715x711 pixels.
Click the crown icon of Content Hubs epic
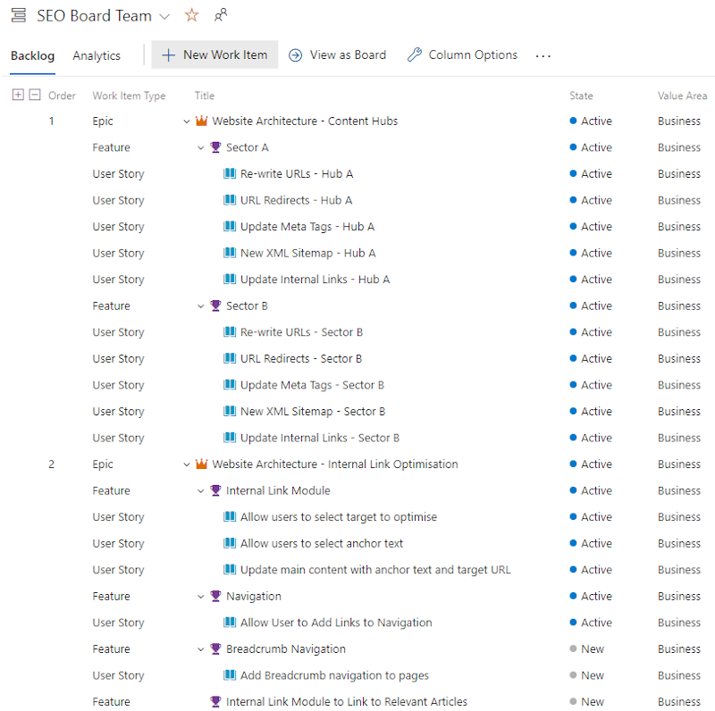201,121
